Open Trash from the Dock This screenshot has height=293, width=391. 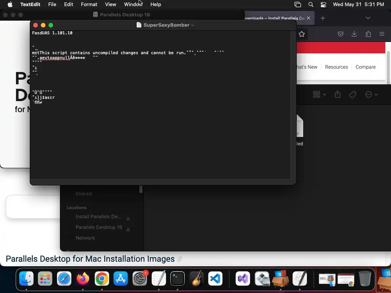pyautogui.click(x=365, y=279)
